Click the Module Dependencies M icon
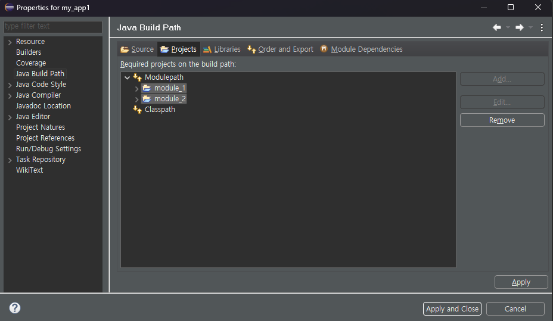553x321 pixels. (x=324, y=49)
